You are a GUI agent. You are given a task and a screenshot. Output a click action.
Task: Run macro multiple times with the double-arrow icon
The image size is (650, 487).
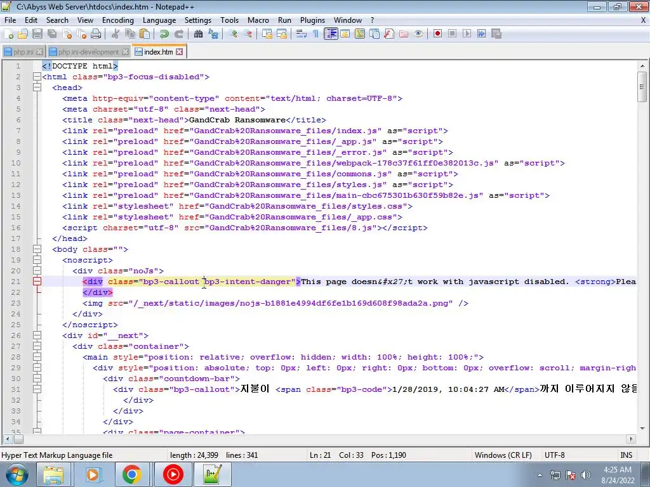(x=481, y=34)
